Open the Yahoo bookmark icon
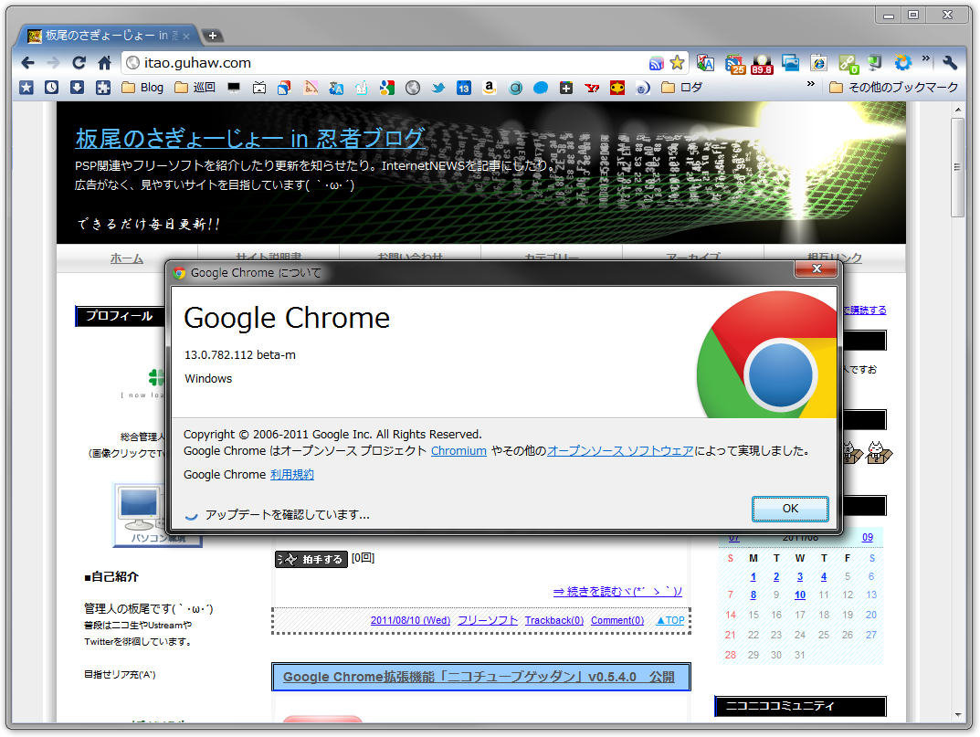Viewport: 980px width, 737px height. click(x=592, y=89)
